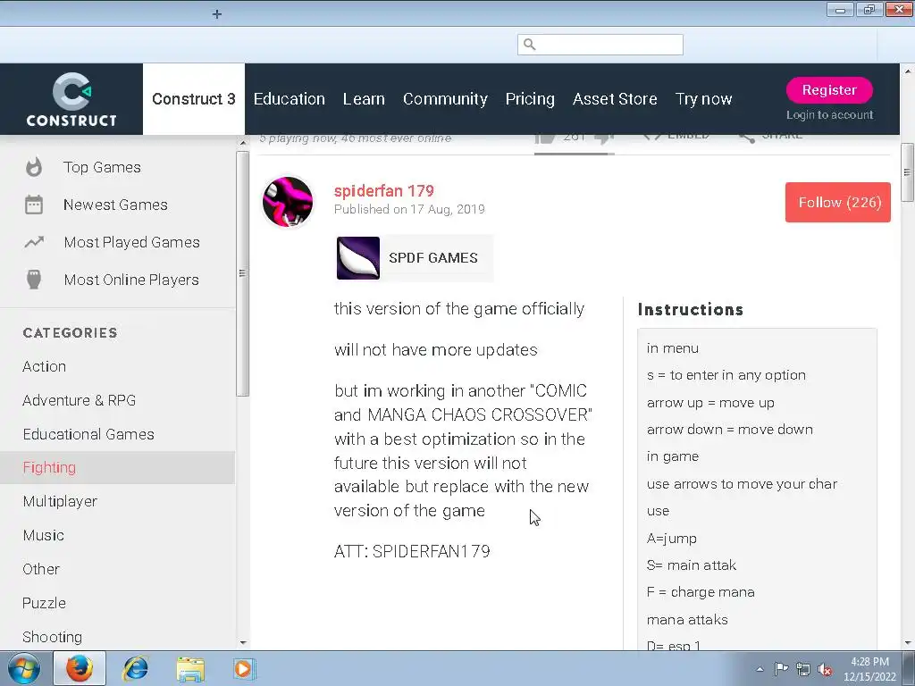Screen dimensions: 915x686
Task: Click the main page scrollbar thumb
Action: pyautogui.click(x=908, y=172)
